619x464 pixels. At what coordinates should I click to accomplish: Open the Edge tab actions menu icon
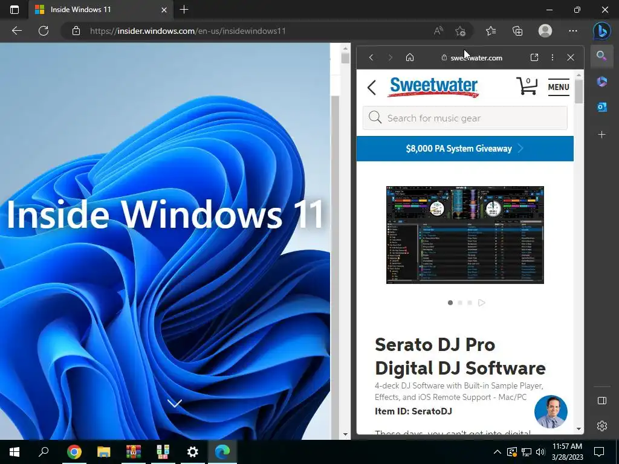pos(15,10)
